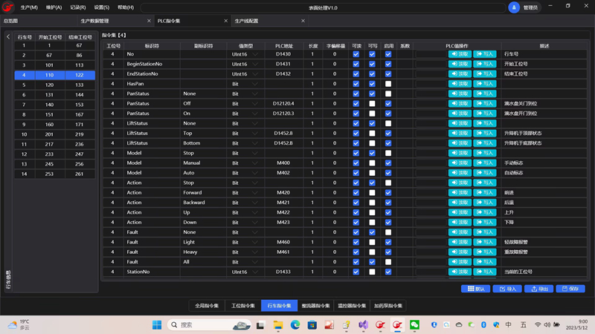
Task: Open the 设置(S) menu
Action: coord(101,7)
